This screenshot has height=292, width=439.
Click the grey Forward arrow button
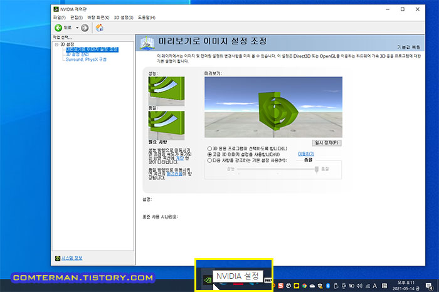(85, 28)
